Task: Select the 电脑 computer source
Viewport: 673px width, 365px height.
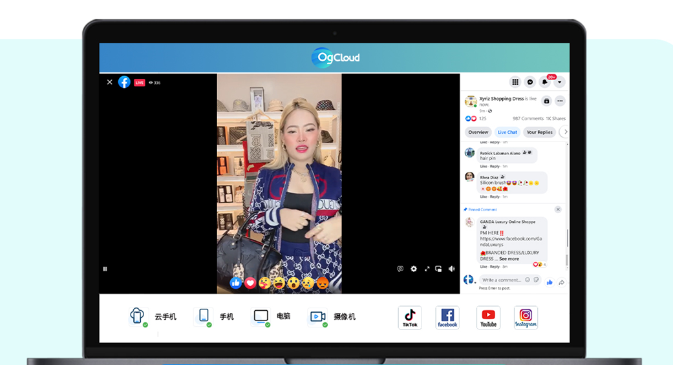Action: tap(272, 317)
